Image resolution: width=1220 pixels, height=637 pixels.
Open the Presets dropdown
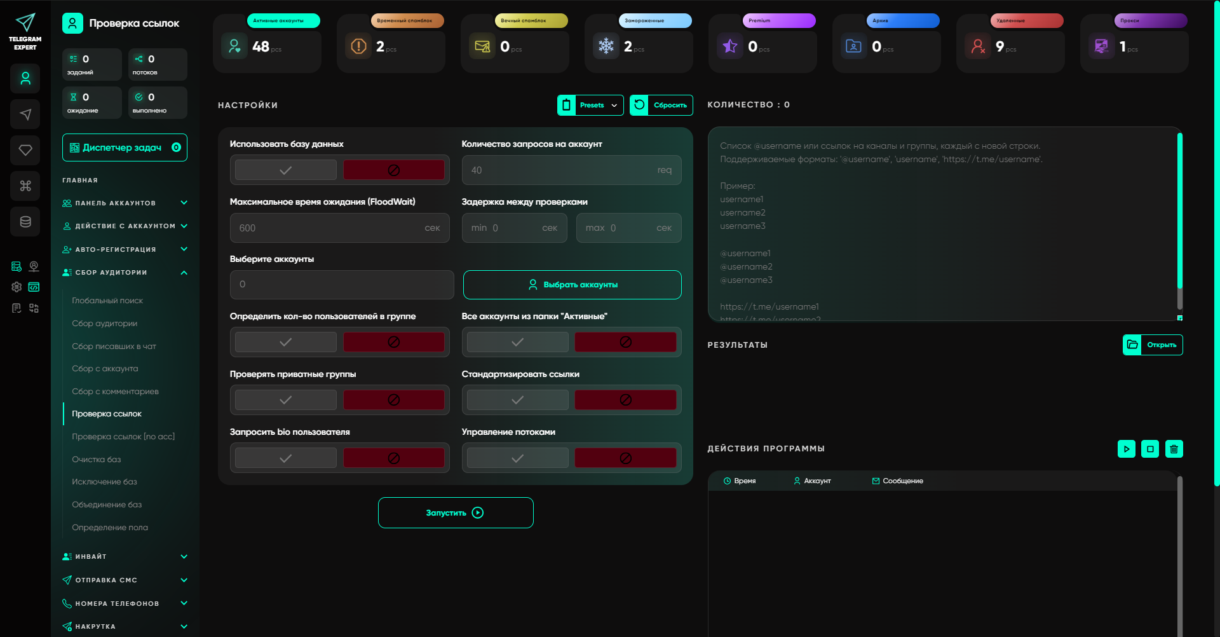(x=590, y=105)
